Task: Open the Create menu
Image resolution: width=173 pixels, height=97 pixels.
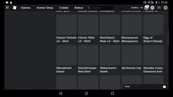Action: point(64,8)
